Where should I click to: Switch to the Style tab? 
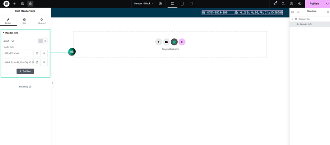(24, 21)
